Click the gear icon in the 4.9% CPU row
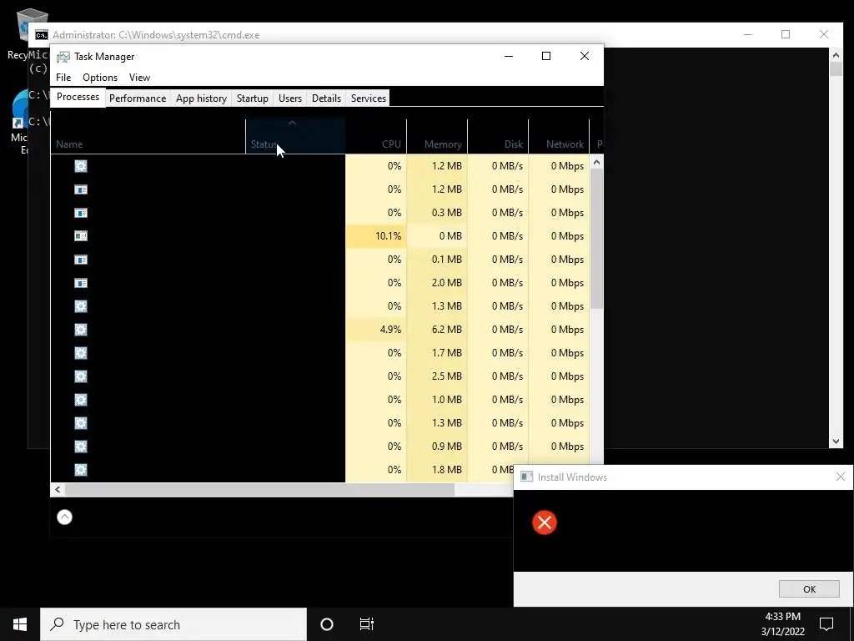Screen dimensions: 854x641 click(x=81, y=330)
